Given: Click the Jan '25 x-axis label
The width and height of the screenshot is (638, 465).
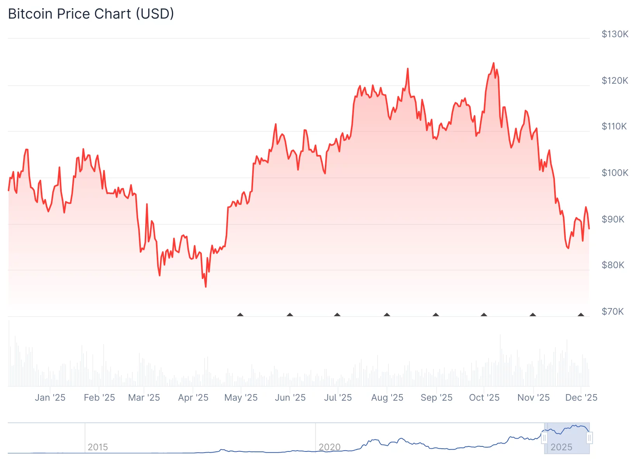Looking at the screenshot, I should [50, 398].
